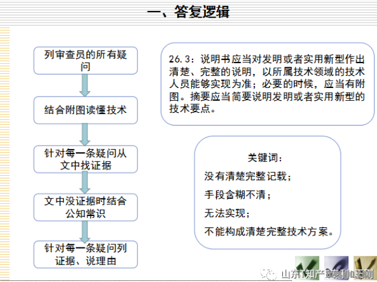Image resolution: width=377 pixels, height=282 pixels.
Task: Click the line 没有清楚完整记载
Action: pos(248,176)
